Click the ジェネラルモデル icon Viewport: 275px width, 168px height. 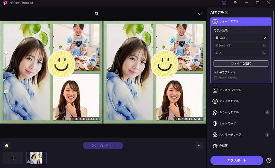pyautogui.click(x=215, y=90)
